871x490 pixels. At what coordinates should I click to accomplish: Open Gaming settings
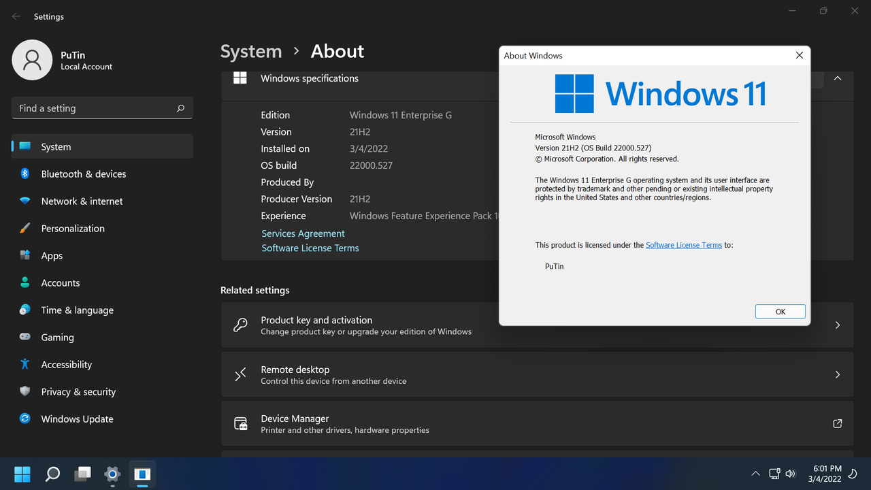(102, 337)
